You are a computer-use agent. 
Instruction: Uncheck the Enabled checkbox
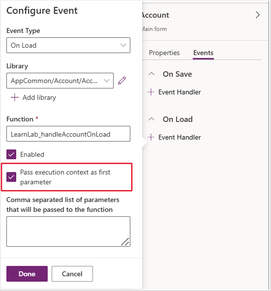(x=11, y=154)
